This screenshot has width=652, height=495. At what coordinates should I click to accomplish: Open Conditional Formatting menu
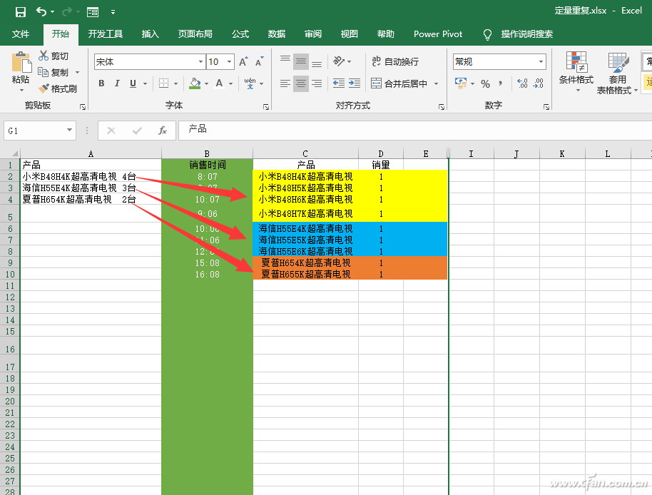click(576, 72)
